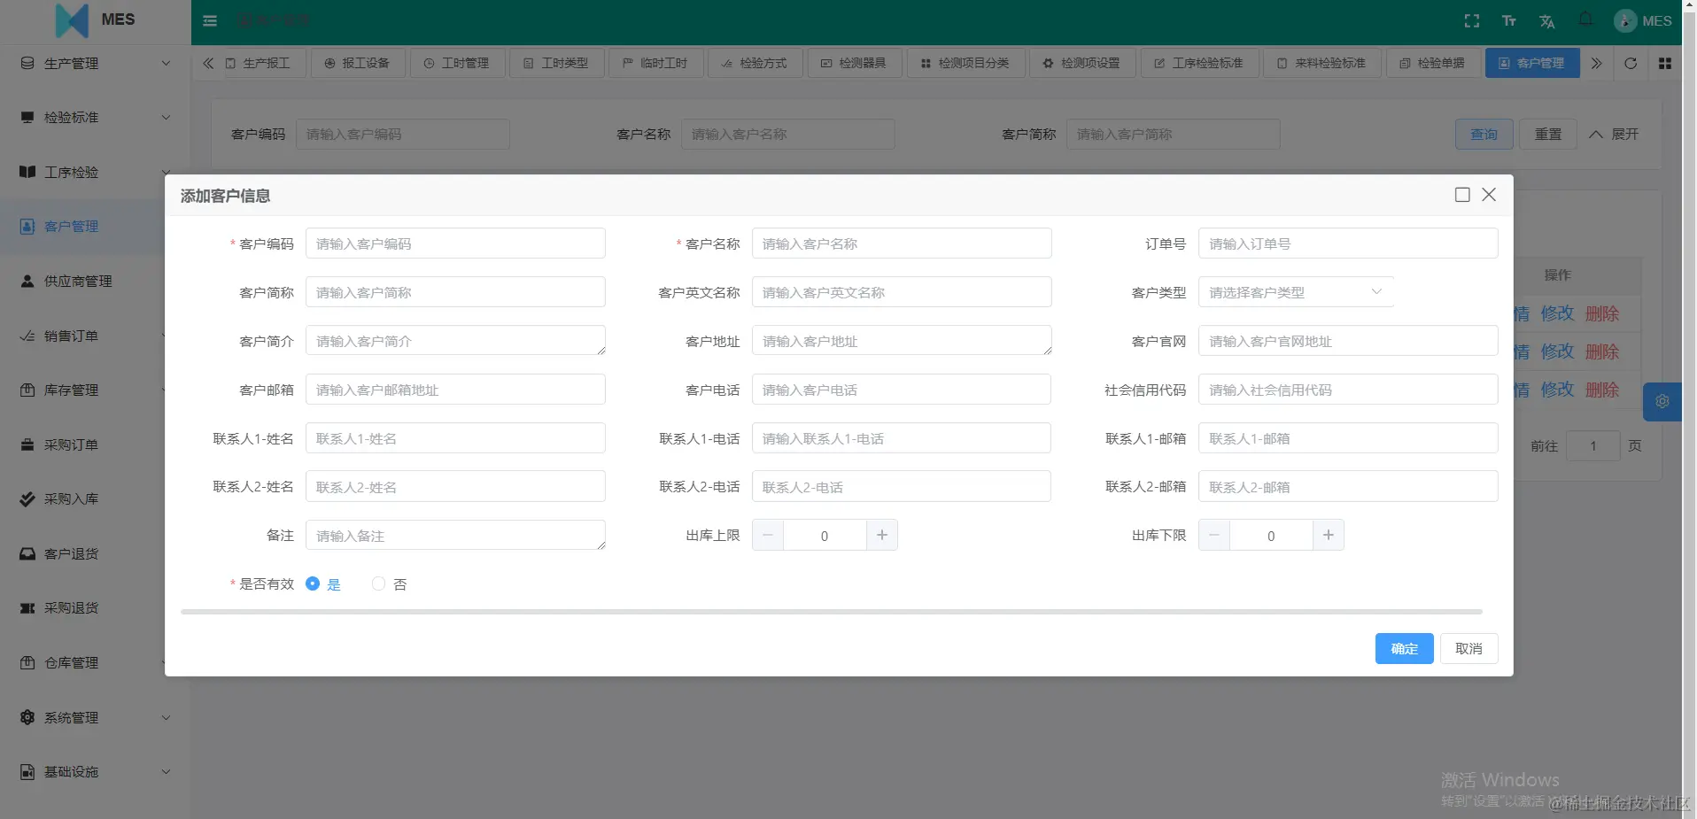Image resolution: width=1697 pixels, height=819 pixels.
Task: Click the notification bell icon
Action: tap(1585, 20)
